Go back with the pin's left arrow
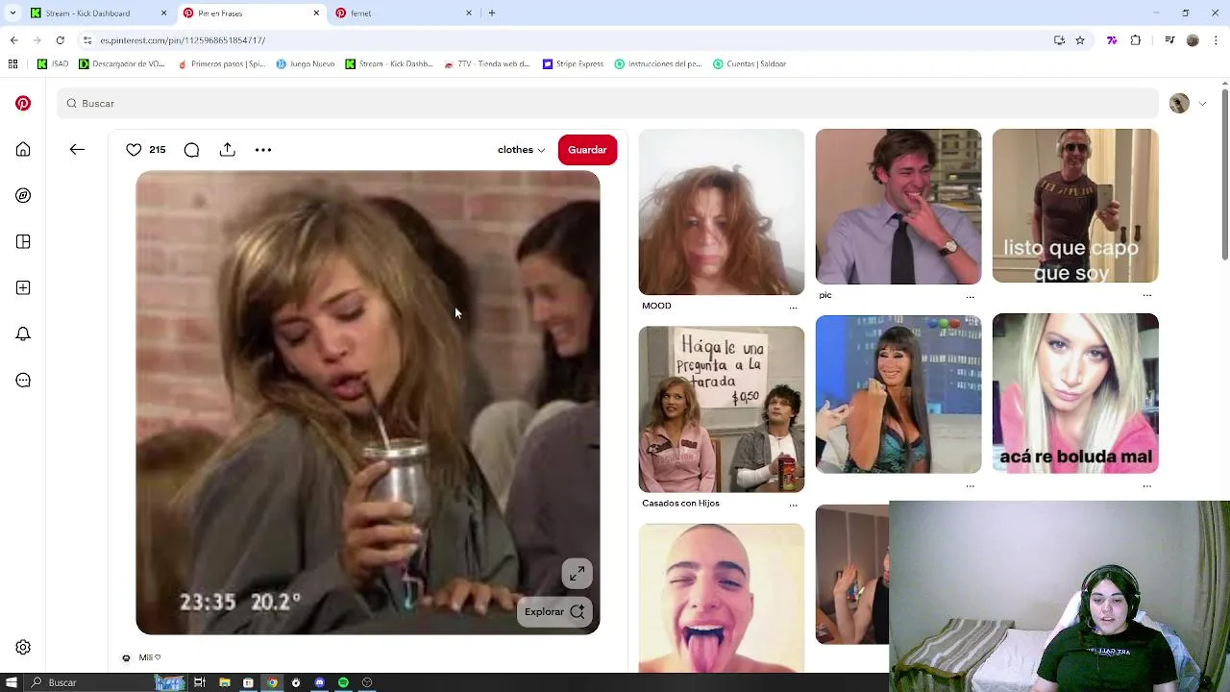 tap(77, 150)
